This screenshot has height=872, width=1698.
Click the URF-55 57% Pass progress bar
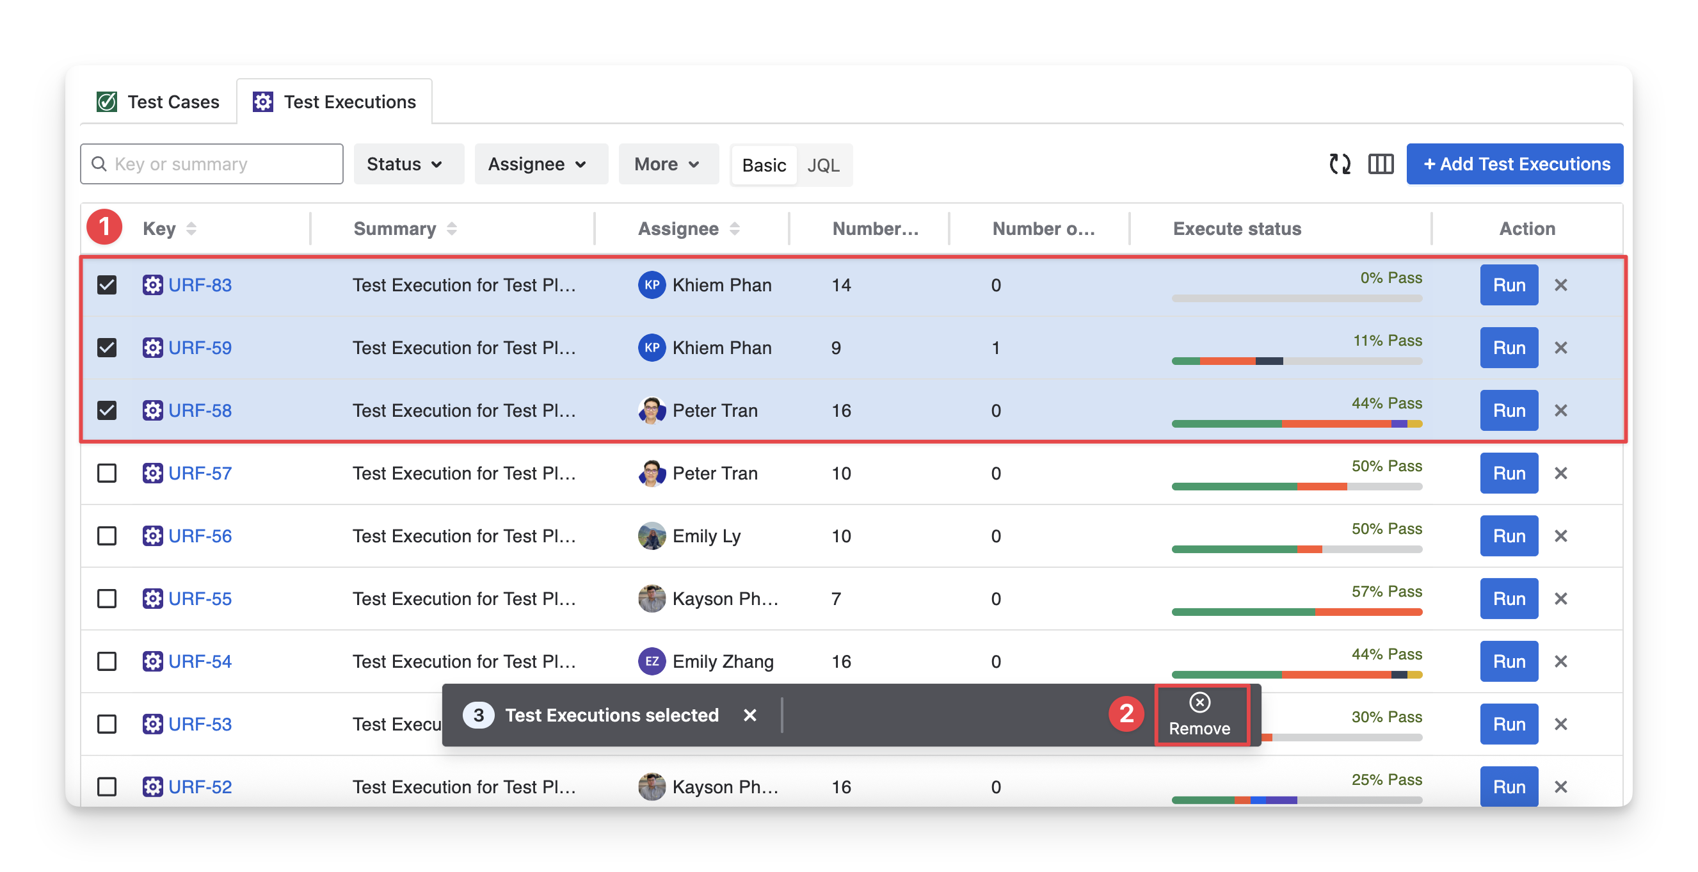(1296, 612)
